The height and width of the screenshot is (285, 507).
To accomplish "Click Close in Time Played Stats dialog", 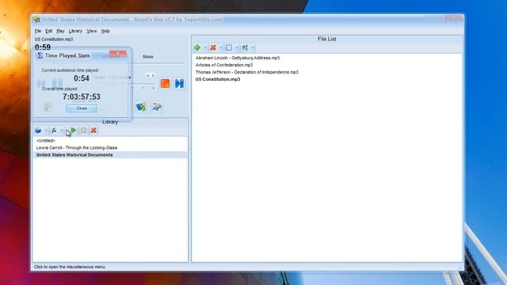I will point(82,108).
